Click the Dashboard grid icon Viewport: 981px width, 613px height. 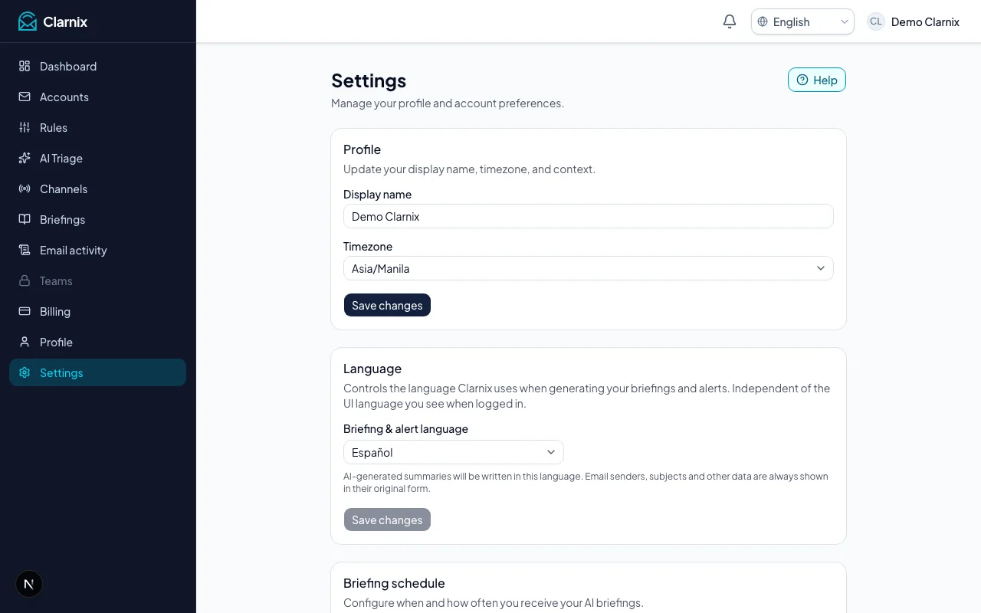tap(25, 66)
